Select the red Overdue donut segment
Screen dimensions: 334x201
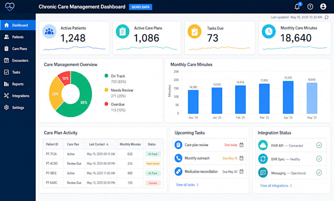(65, 78)
